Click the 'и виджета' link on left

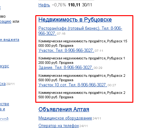9,40
